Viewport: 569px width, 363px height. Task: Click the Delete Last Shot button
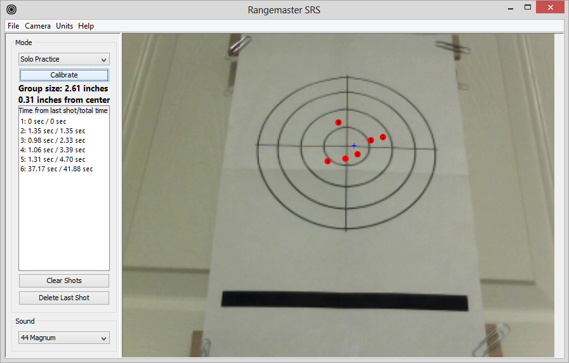click(64, 298)
